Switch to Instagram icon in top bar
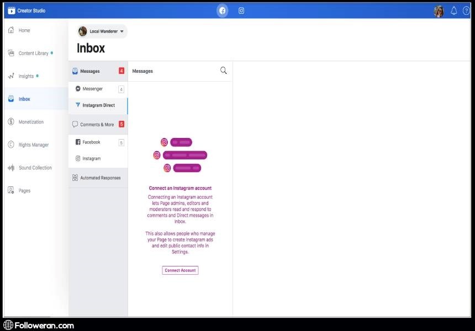The image size is (475, 331). [x=241, y=10]
